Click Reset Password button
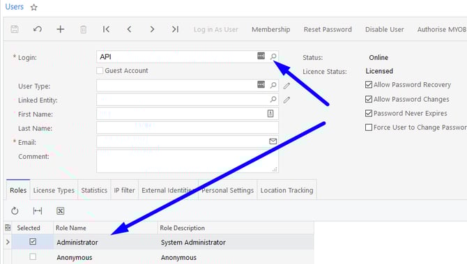Viewport: 467px width, 264px height. point(328,29)
